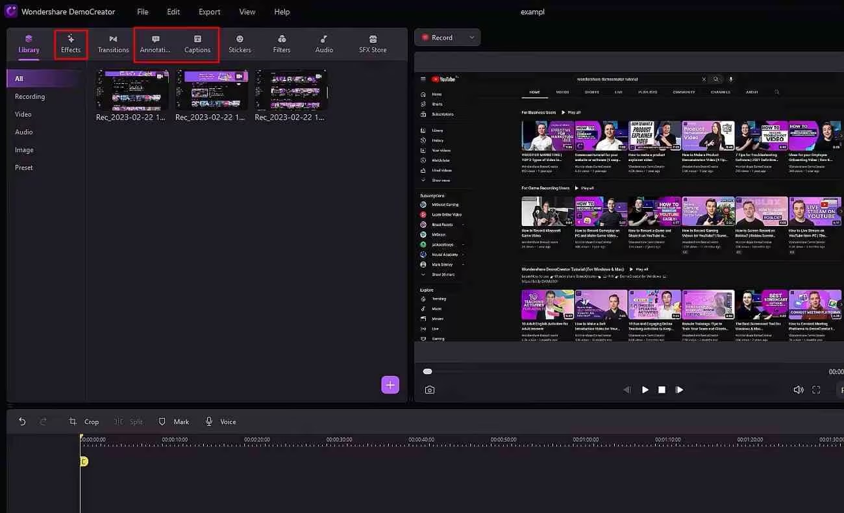844x513 pixels.
Task: Open the Filters tab
Action: 282,44
